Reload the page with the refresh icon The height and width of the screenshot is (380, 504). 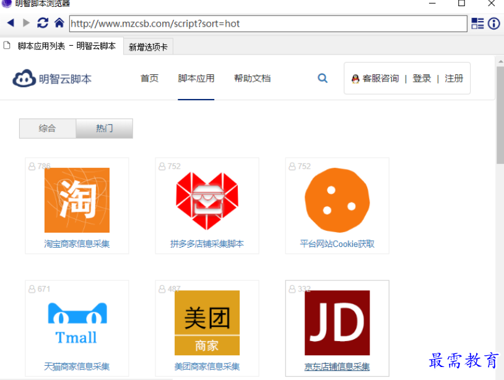[43, 23]
